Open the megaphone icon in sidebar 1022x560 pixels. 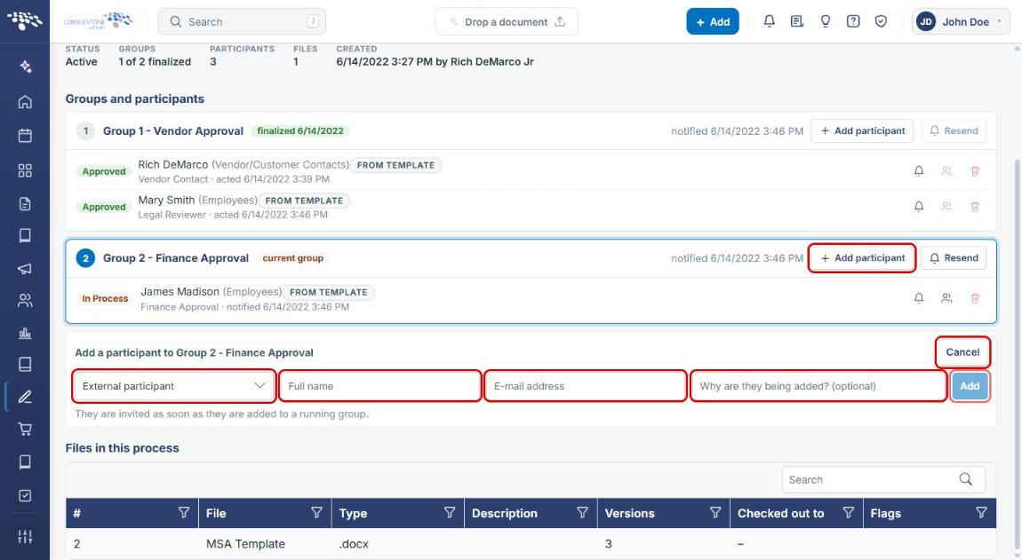coord(25,268)
